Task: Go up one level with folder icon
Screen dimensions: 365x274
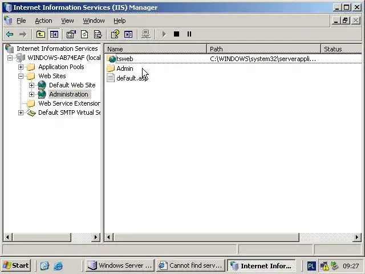Action: (40, 34)
